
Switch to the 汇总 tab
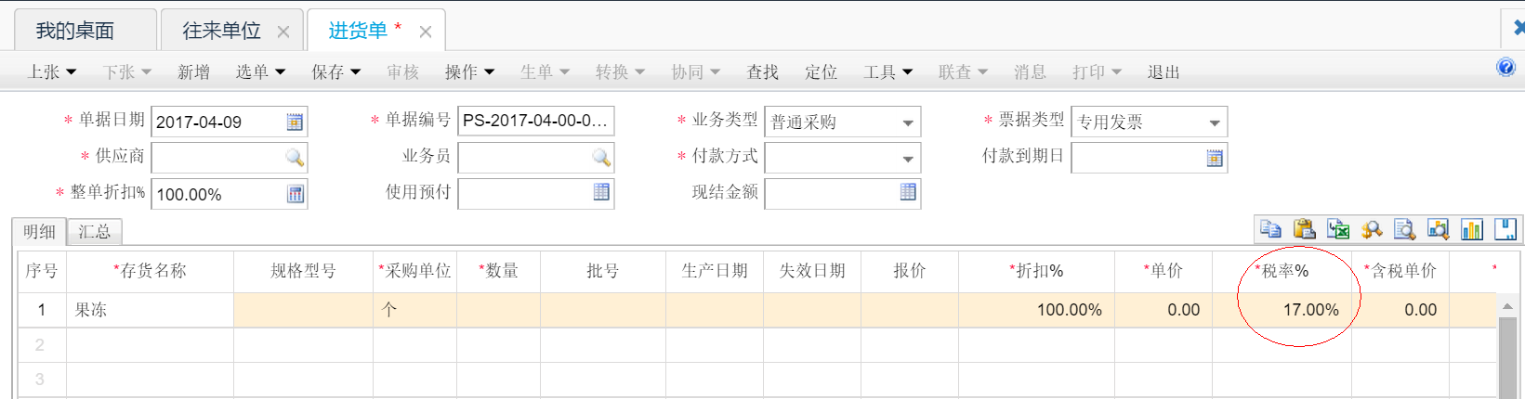click(95, 232)
